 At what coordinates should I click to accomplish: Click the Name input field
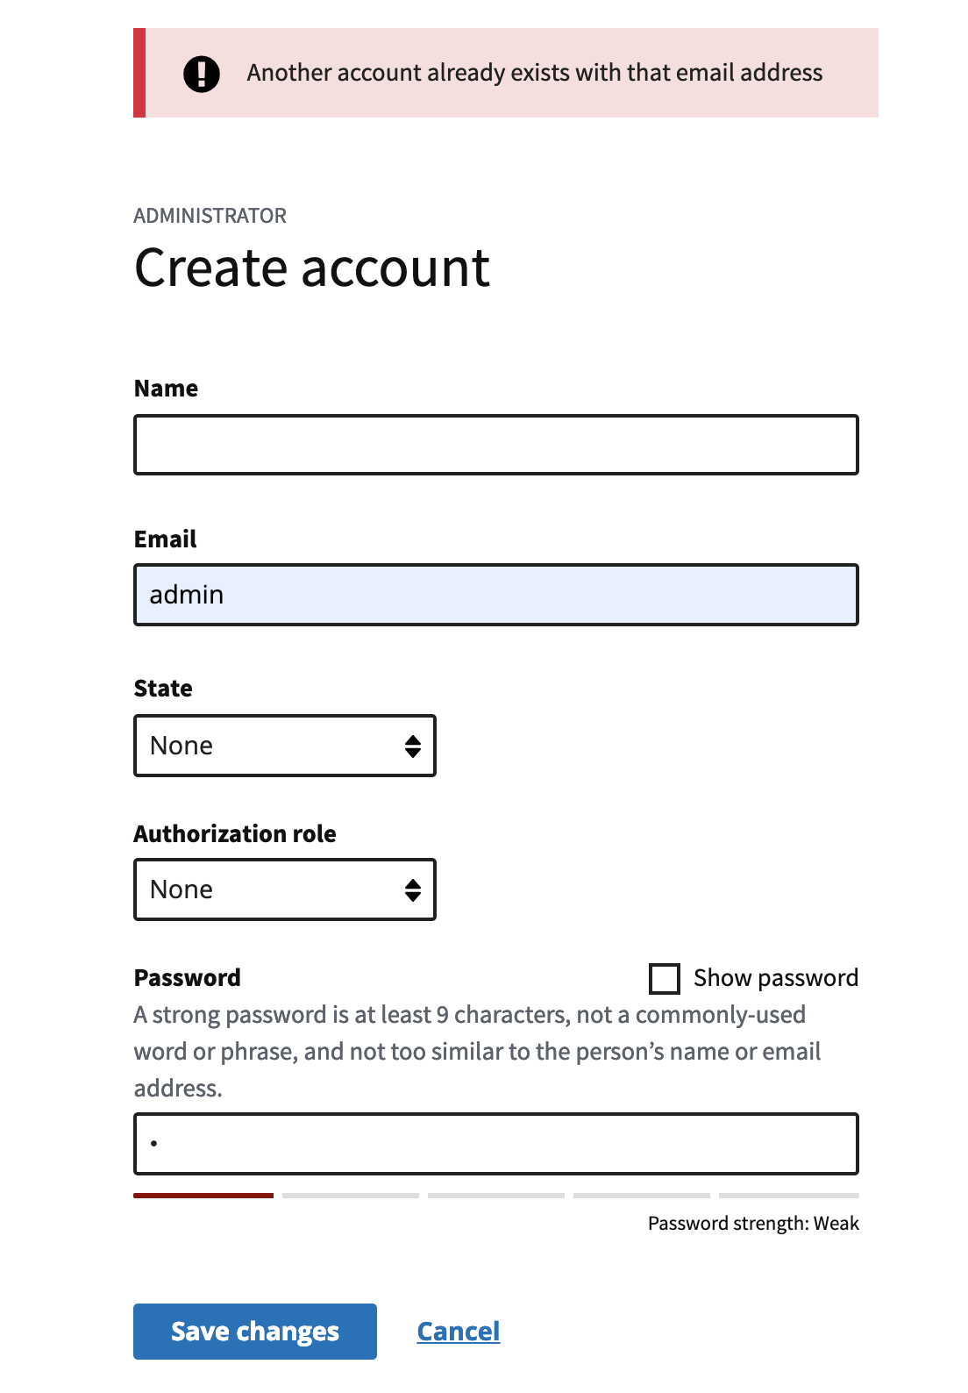495,445
